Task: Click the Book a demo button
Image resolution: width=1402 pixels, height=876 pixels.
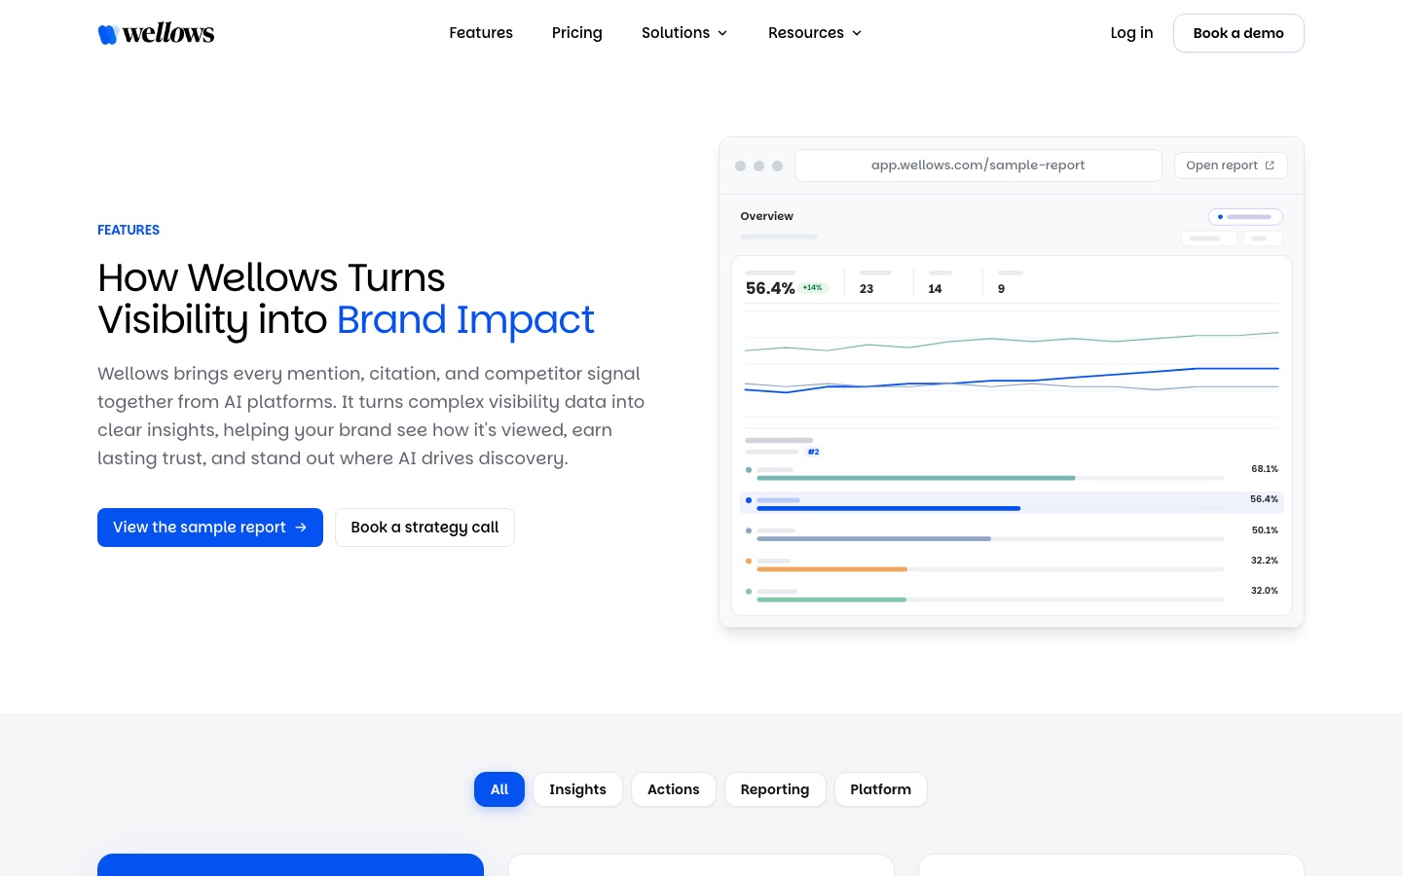Action: (1238, 33)
